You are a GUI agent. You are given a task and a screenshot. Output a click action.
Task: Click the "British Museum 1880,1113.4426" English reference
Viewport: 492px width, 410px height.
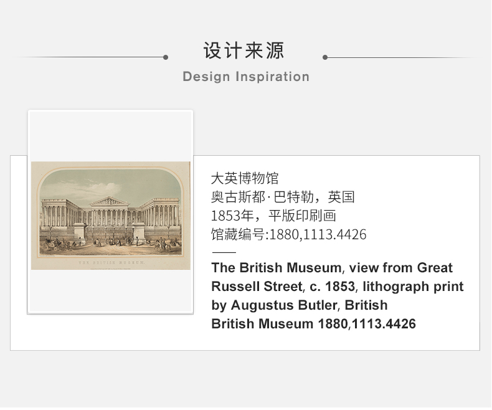point(313,324)
